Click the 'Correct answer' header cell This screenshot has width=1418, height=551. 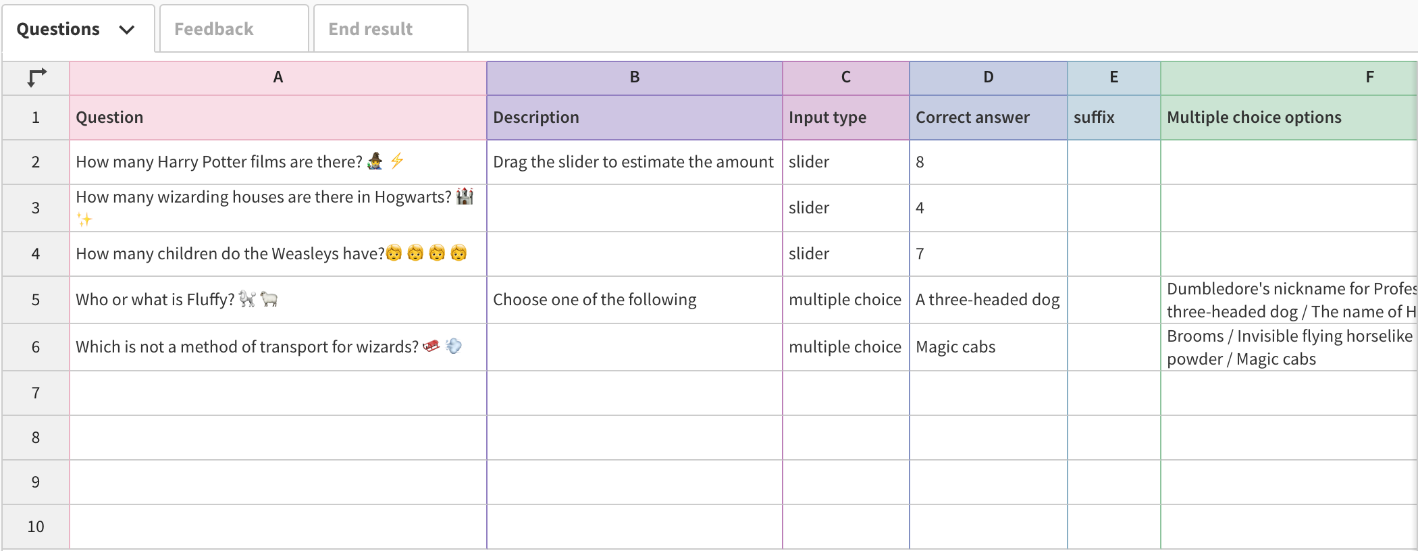[x=989, y=117]
